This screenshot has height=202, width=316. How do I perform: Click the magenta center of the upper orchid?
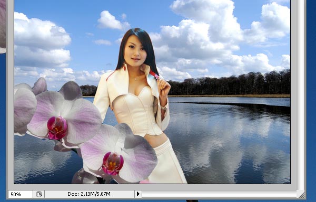point(57,128)
